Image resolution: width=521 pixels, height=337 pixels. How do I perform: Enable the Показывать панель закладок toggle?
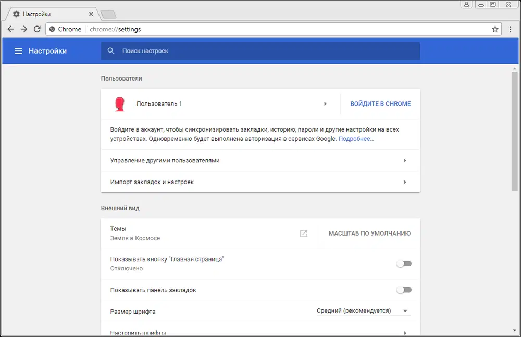[404, 290]
